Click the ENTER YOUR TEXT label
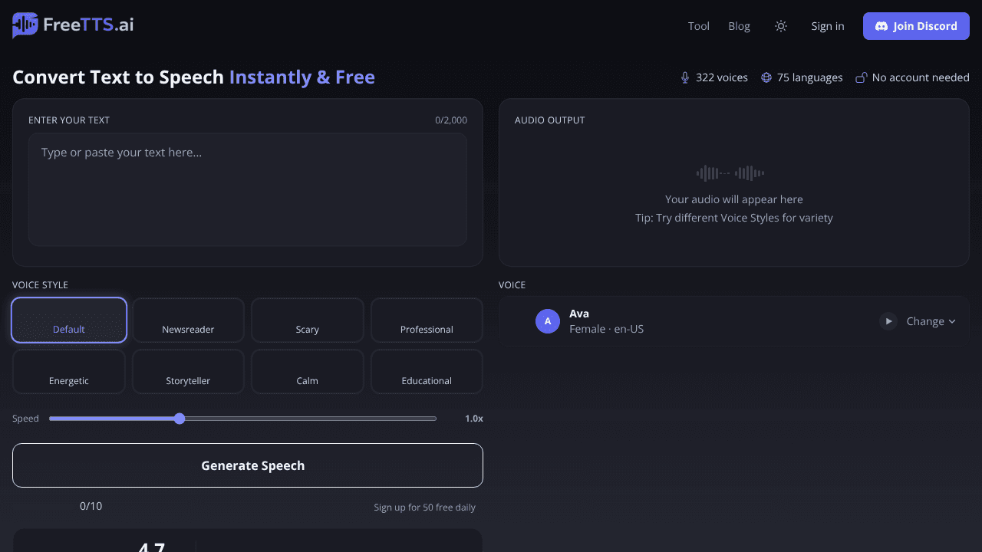 tap(69, 120)
